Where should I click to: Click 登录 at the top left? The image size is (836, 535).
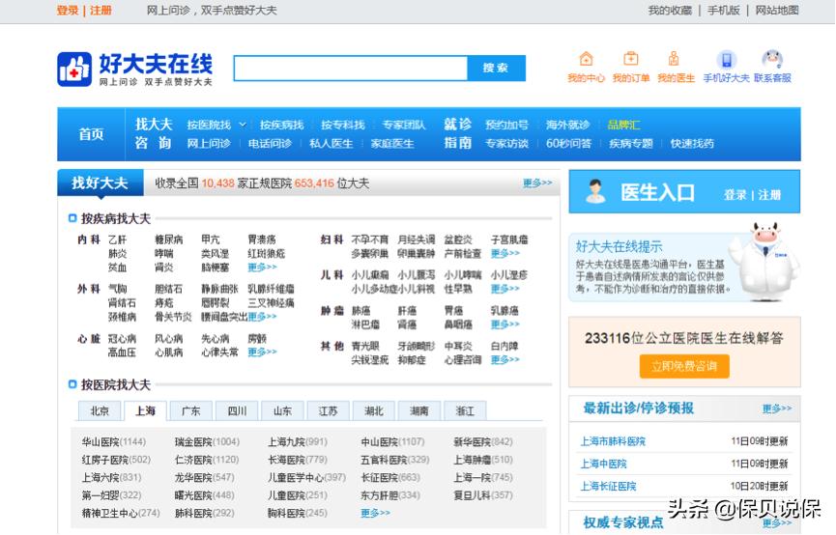click(68, 10)
